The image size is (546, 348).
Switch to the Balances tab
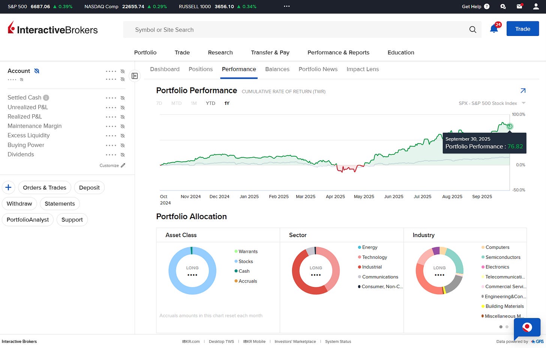pos(277,69)
